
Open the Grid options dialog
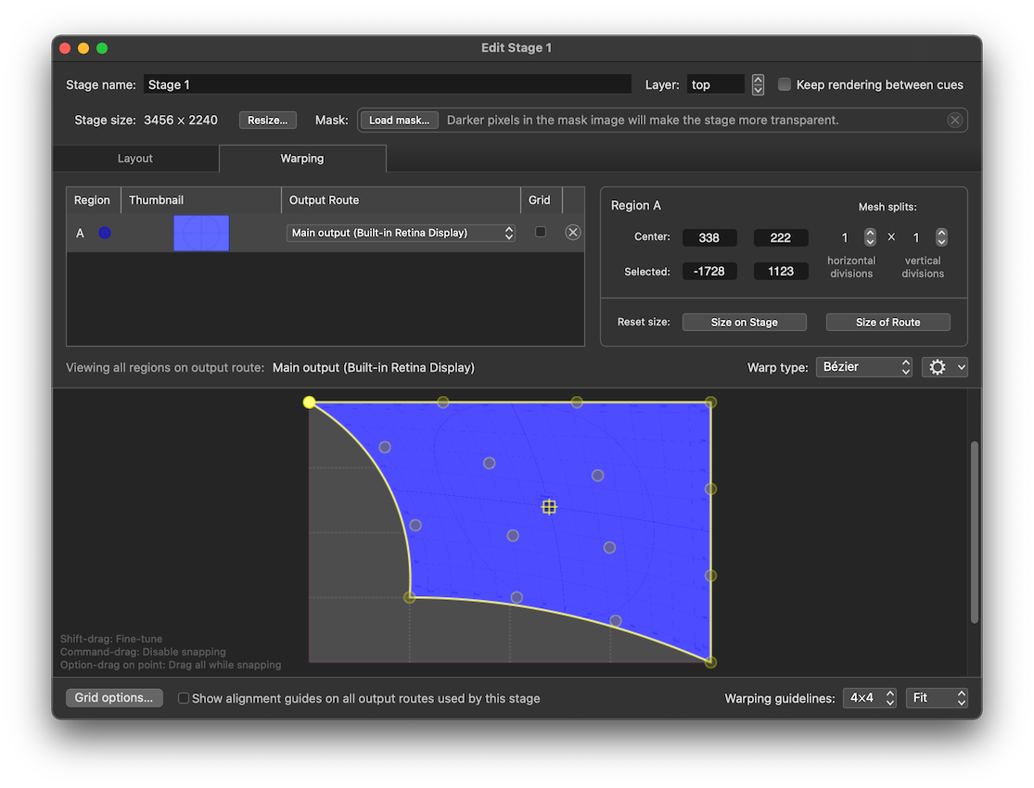pyautogui.click(x=113, y=697)
